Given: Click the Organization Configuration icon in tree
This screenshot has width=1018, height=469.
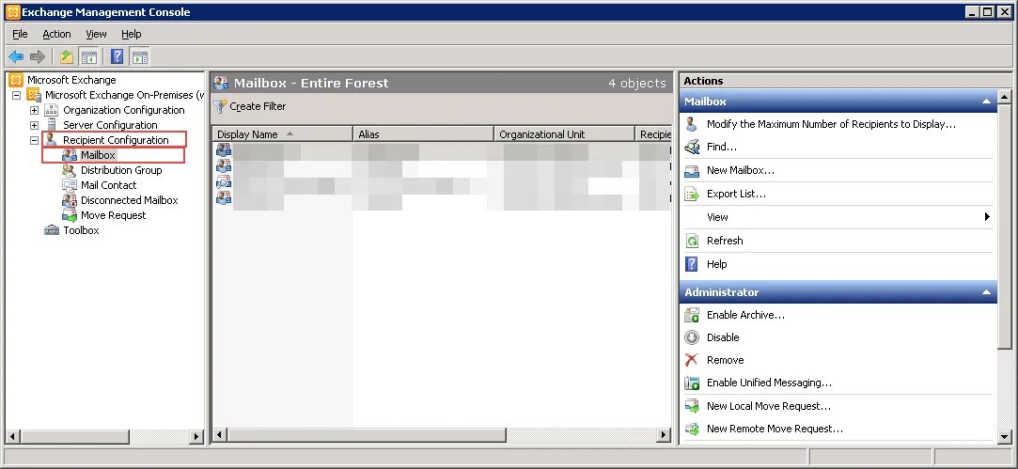Looking at the screenshot, I should [x=52, y=110].
